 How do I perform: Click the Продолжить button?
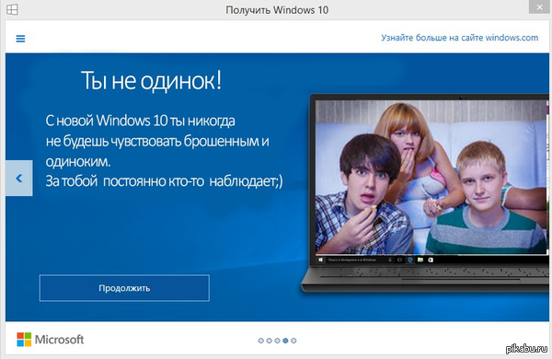pos(124,288)
